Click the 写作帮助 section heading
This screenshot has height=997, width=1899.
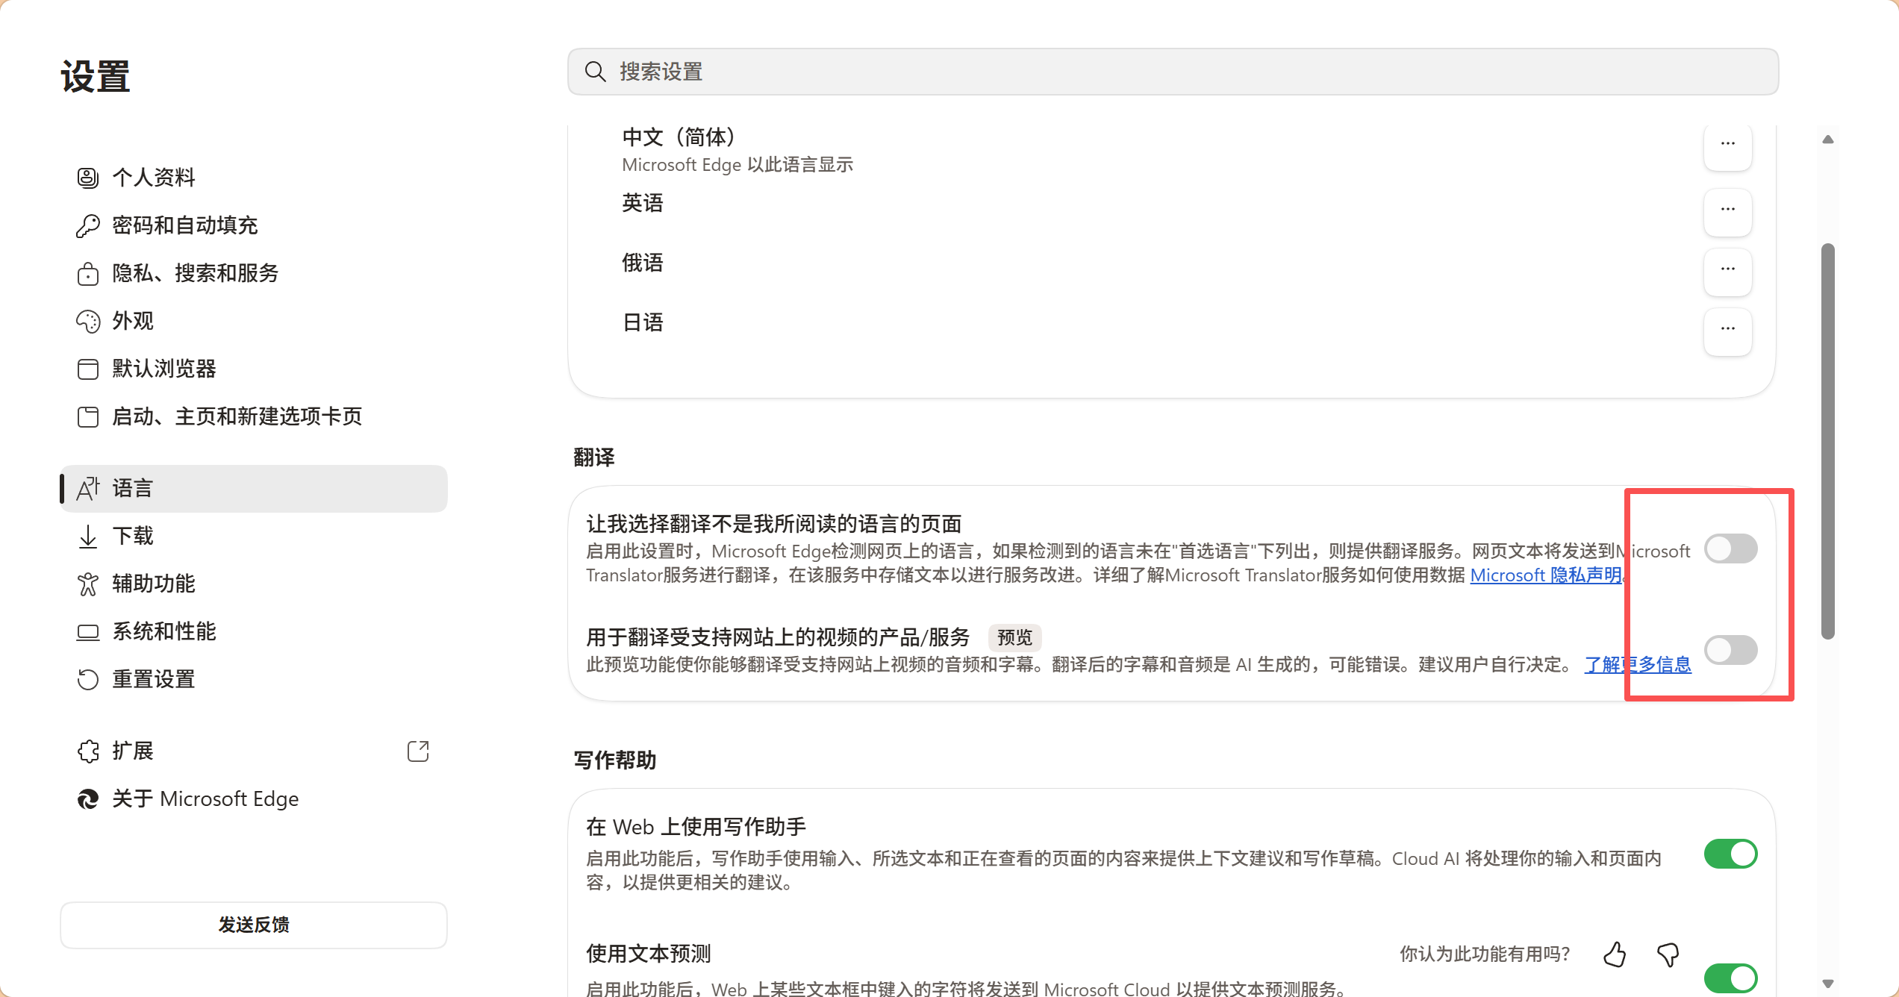click(x=615, y=760)
